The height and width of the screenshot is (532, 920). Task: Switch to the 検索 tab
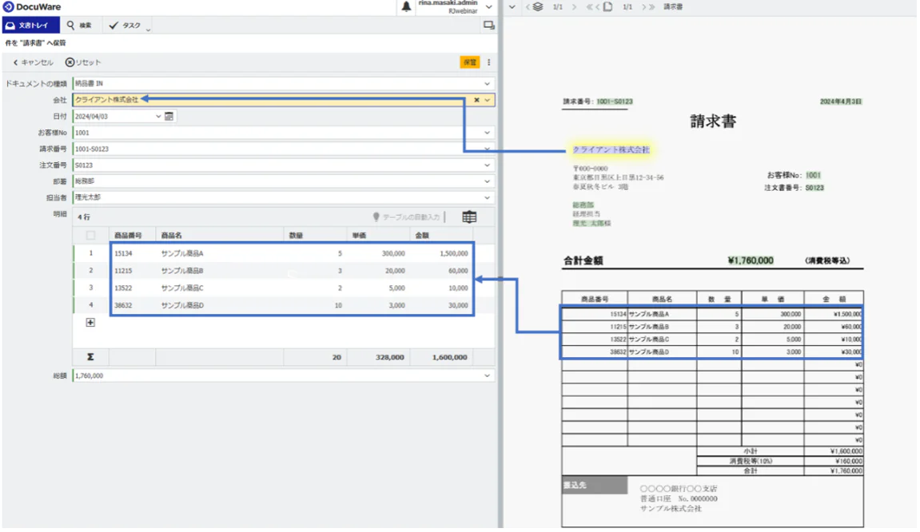pyautogui.click(x=79, y=26)
